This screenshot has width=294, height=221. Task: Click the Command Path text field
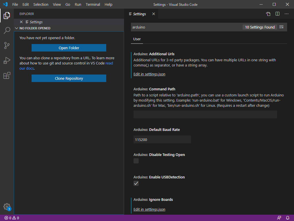click(x=205, y=115)
